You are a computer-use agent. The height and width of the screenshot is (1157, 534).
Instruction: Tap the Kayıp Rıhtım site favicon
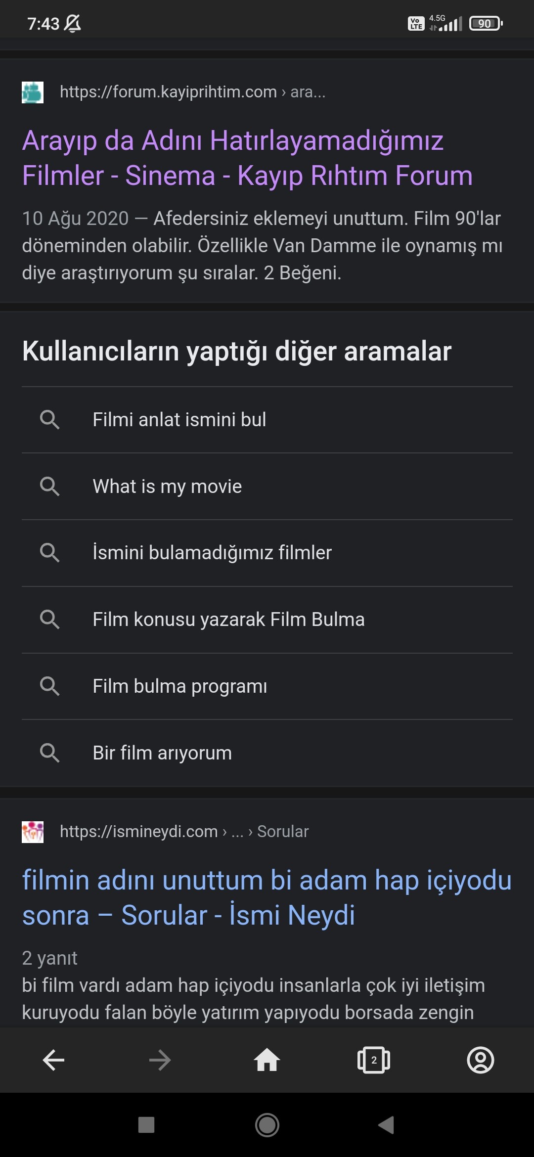[x=33, y=92]
